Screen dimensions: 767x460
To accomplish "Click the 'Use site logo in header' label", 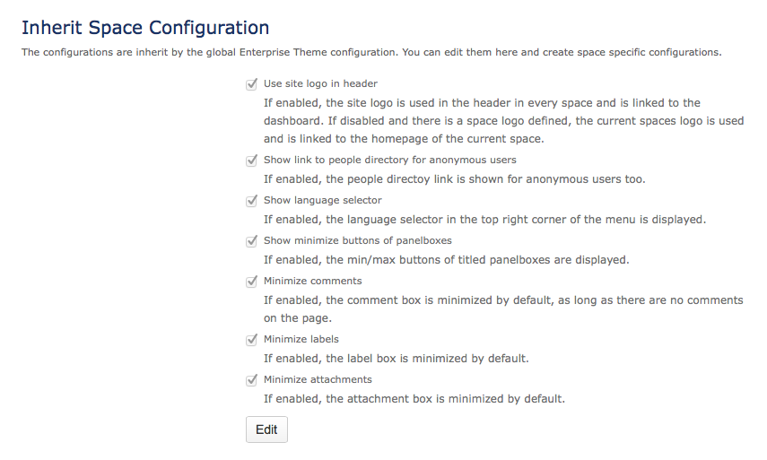I will pyautogui.click(x=320, y=84).
